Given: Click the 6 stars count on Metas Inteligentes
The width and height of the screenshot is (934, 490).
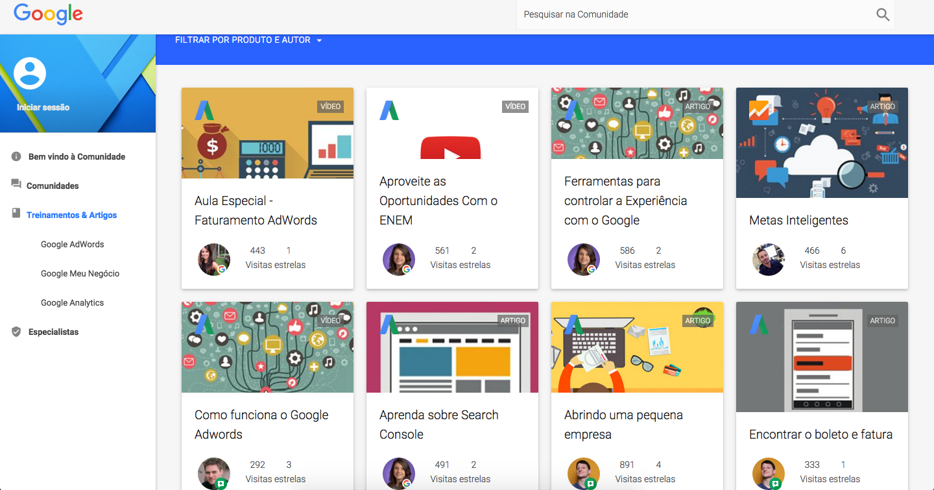Looking at the screenshot, I should (x=843, y=251).
